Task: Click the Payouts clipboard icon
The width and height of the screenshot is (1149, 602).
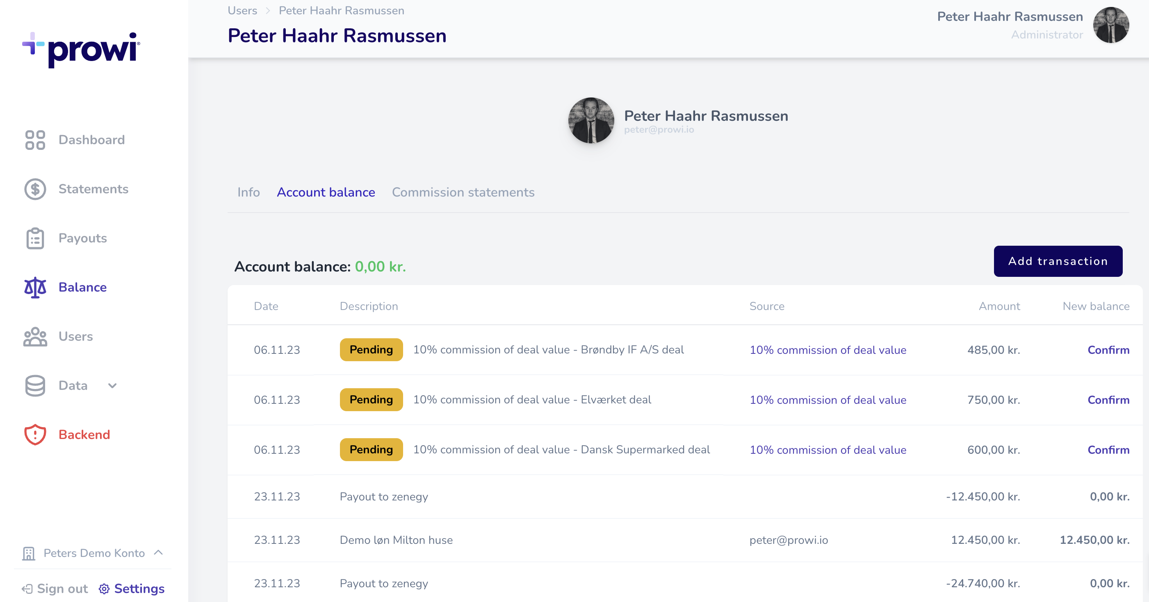Action: pos(35,238)
